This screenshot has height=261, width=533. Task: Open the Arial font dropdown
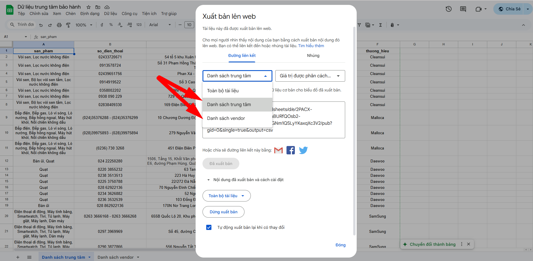pos(160,25)
